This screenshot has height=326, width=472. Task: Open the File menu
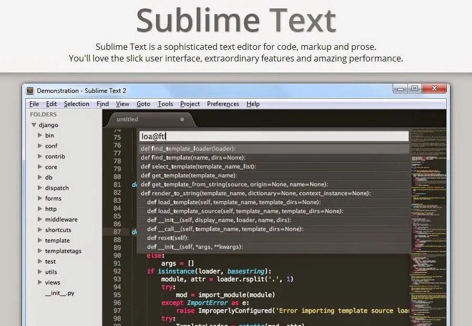click(x=34, y=104)
